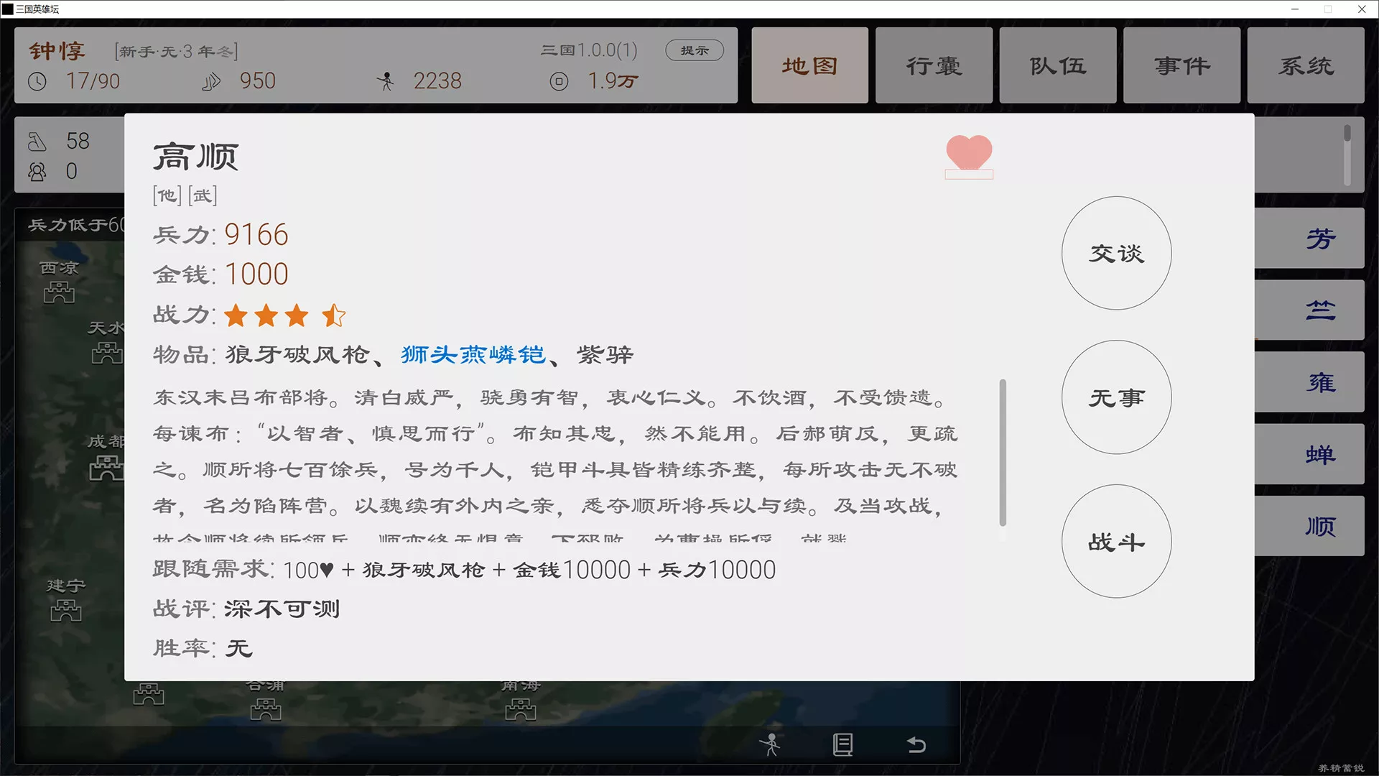Click the document log icon at map bottom
The height and width of the screenshot is (776, 1379).
[843, 744]
